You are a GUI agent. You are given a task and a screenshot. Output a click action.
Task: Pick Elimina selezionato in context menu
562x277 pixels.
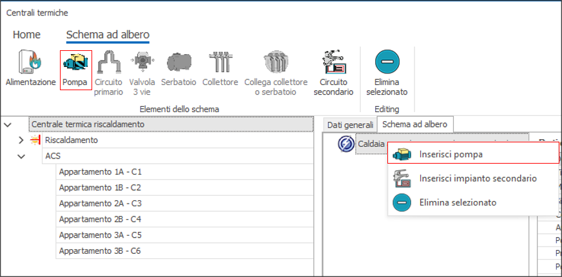tap(458, 202)
